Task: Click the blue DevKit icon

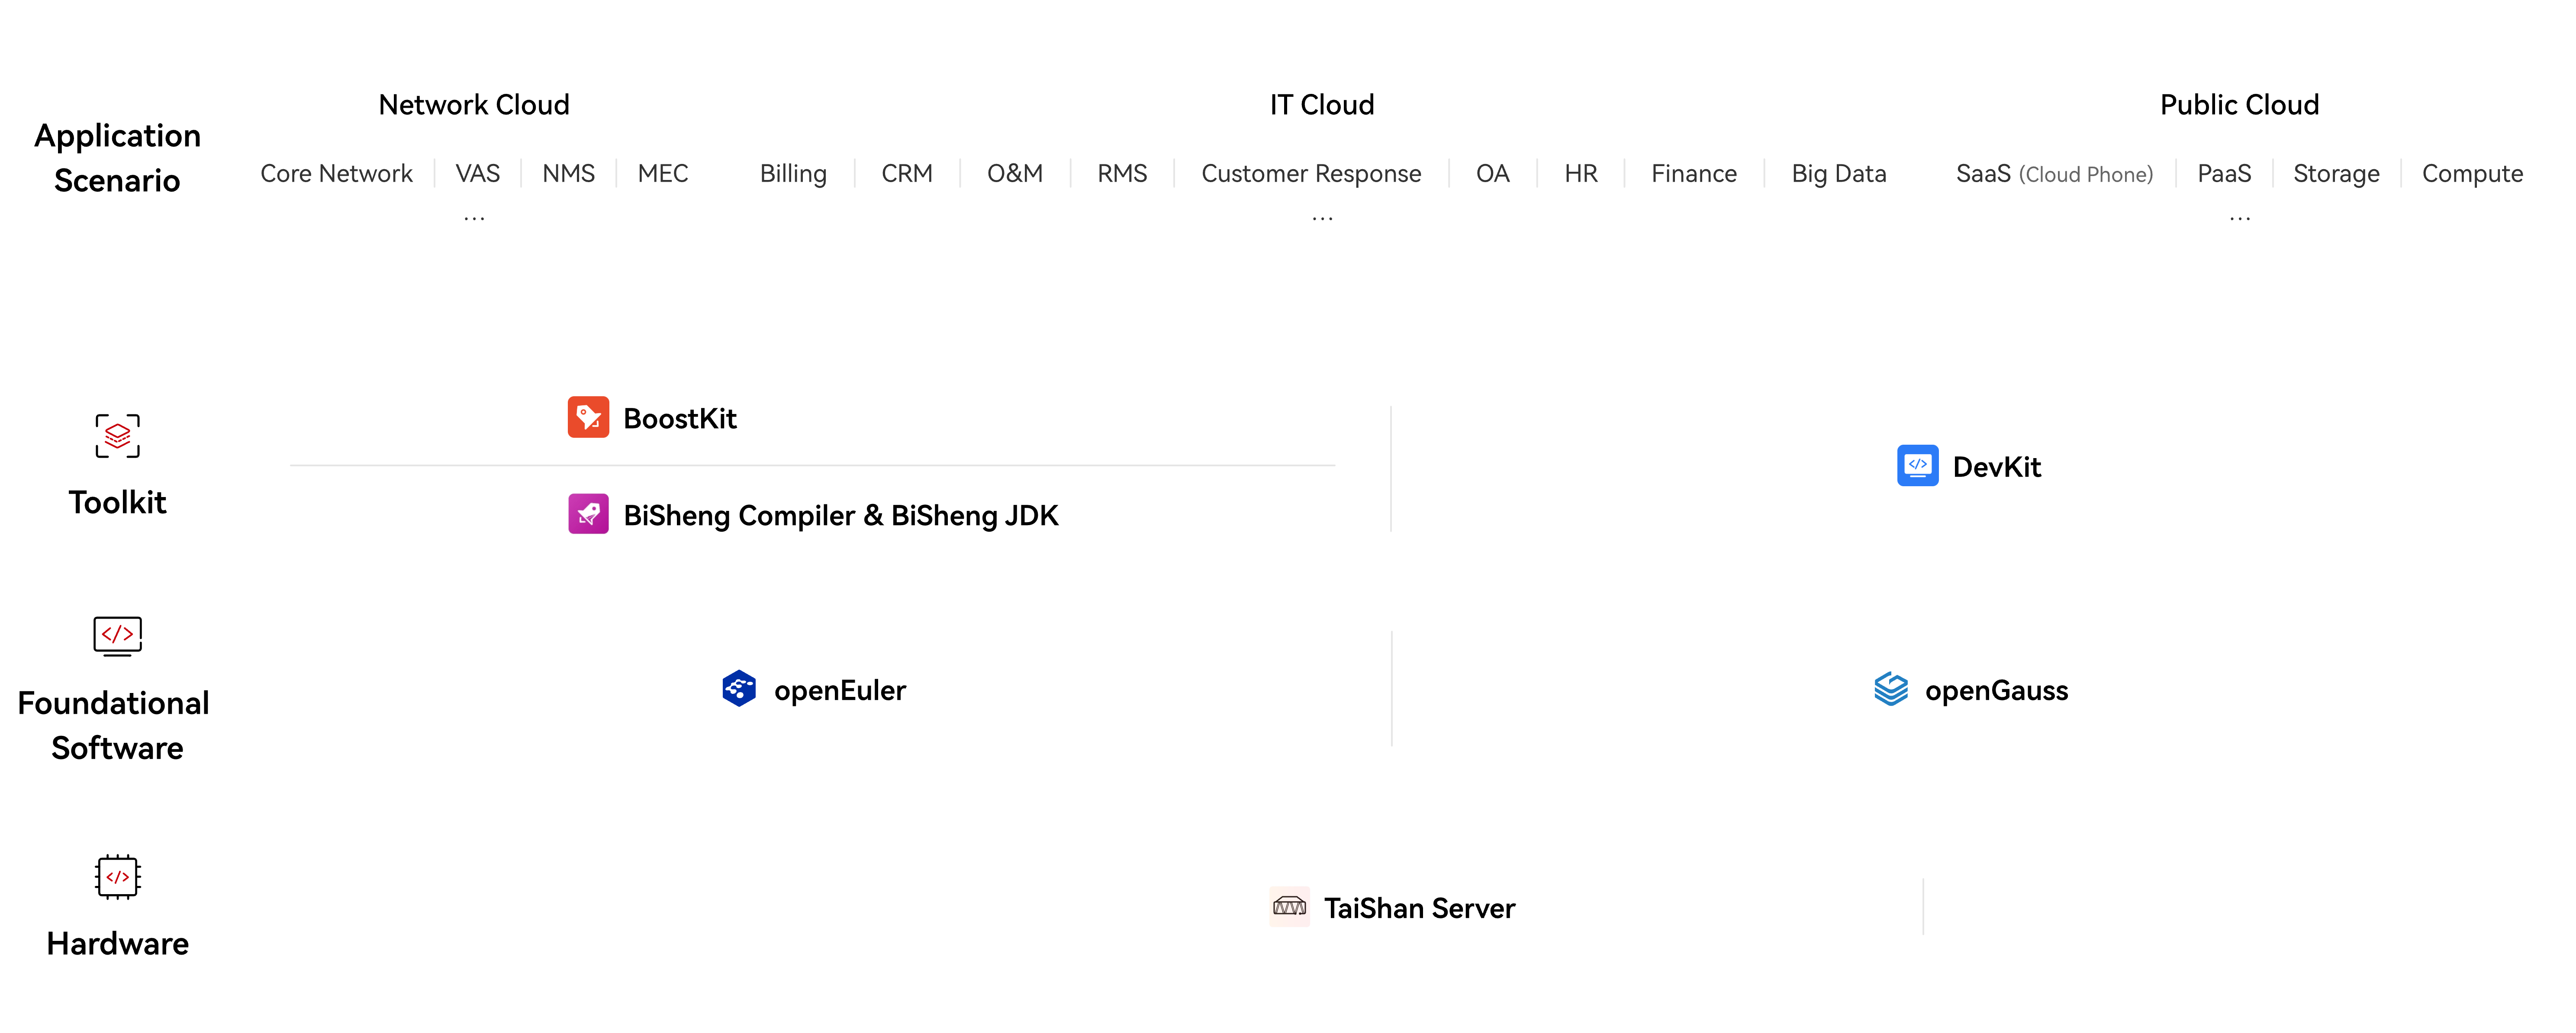Action: pyautogui.click(x=1917, y=465)
